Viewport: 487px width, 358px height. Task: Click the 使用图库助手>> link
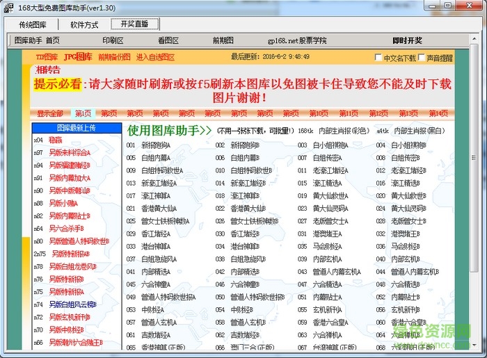coord(169,131)
